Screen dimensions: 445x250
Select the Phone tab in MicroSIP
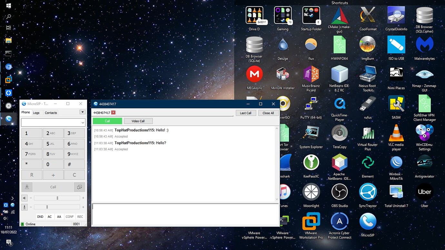26,112
